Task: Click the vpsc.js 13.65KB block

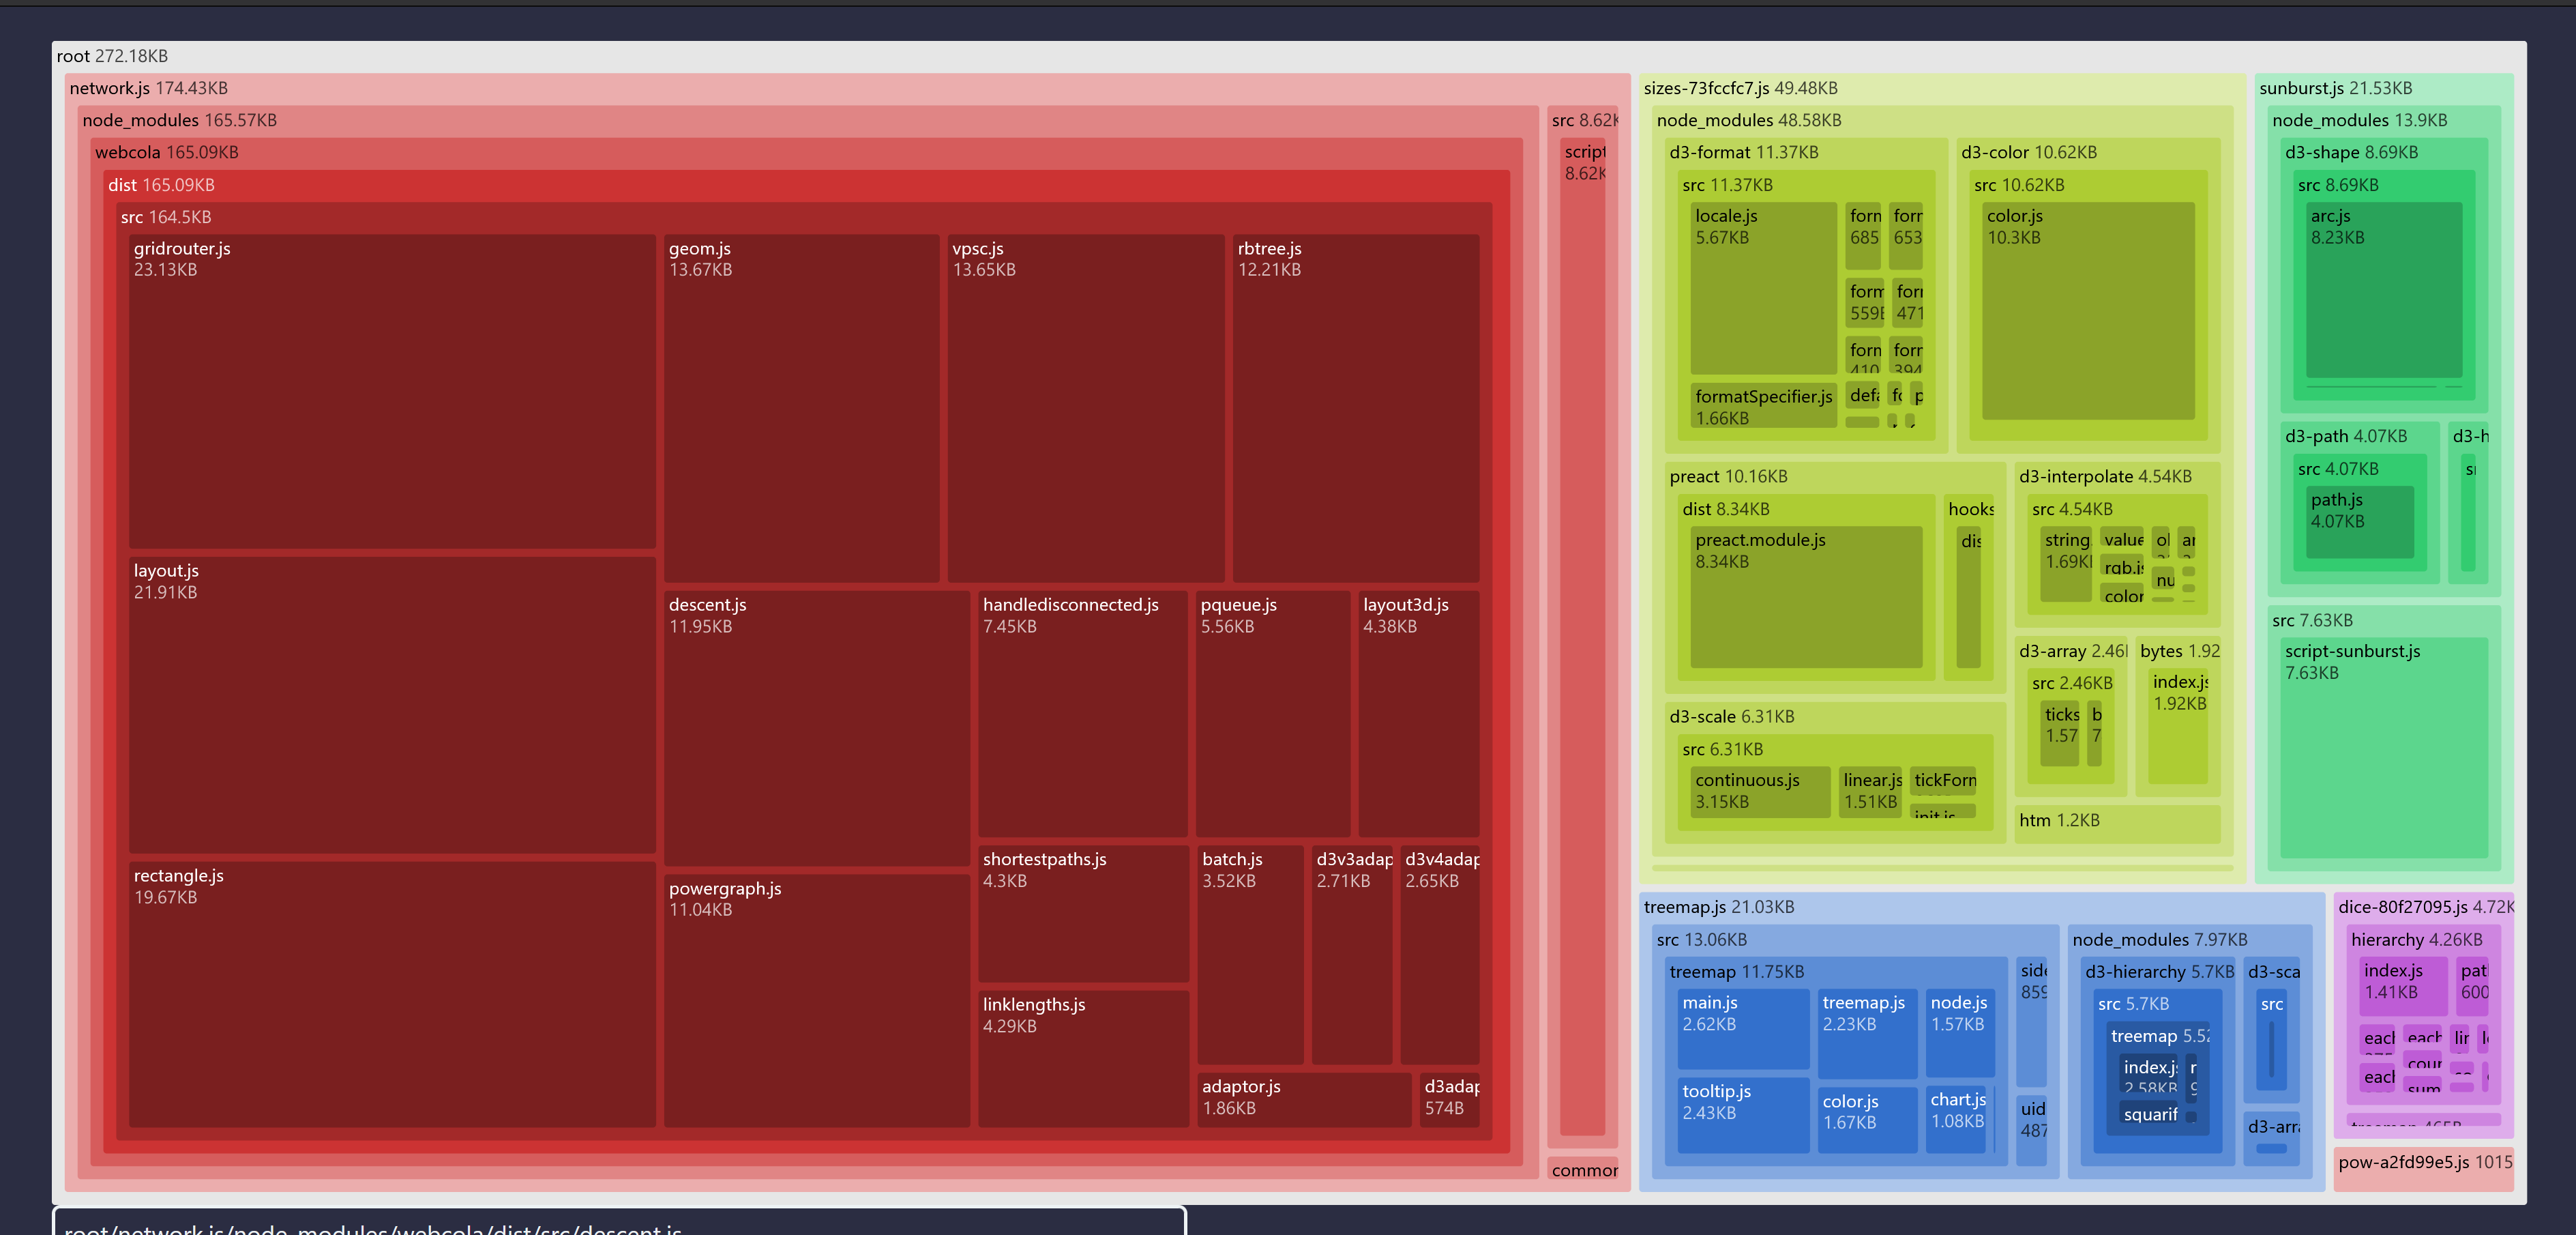Action: 1085,408
